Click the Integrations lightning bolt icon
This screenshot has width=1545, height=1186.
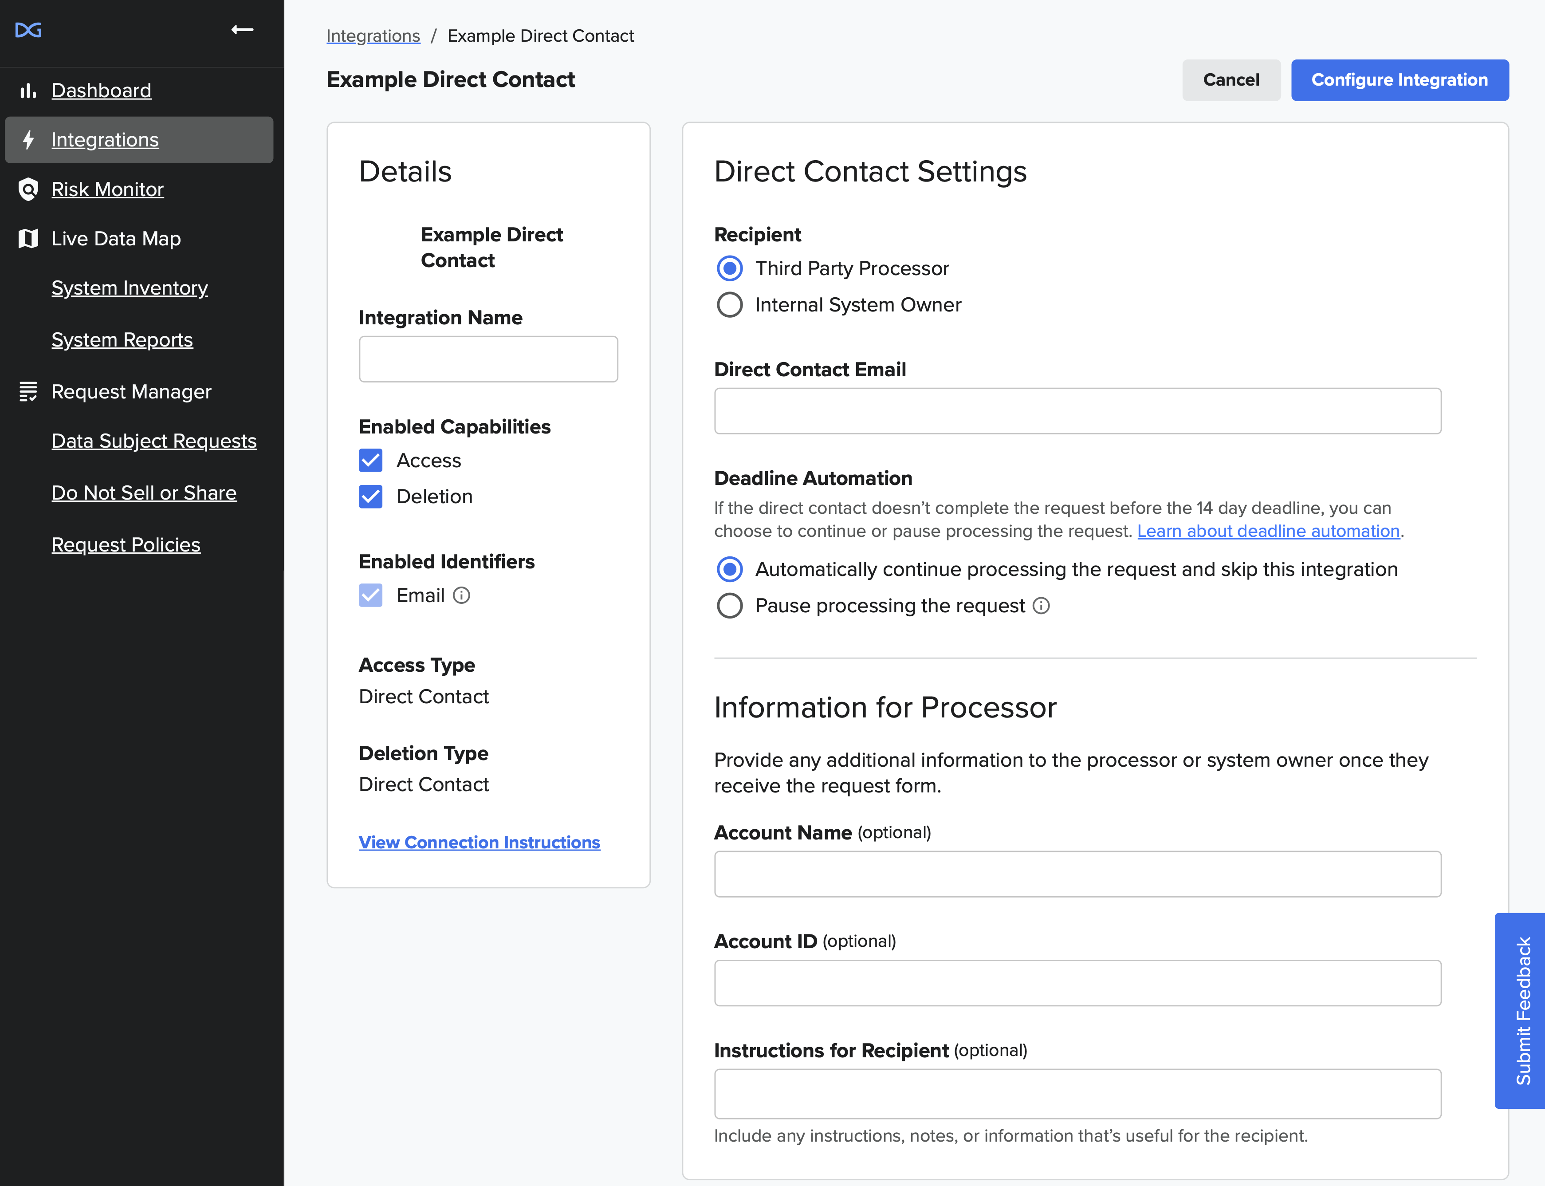pos(28,140)
